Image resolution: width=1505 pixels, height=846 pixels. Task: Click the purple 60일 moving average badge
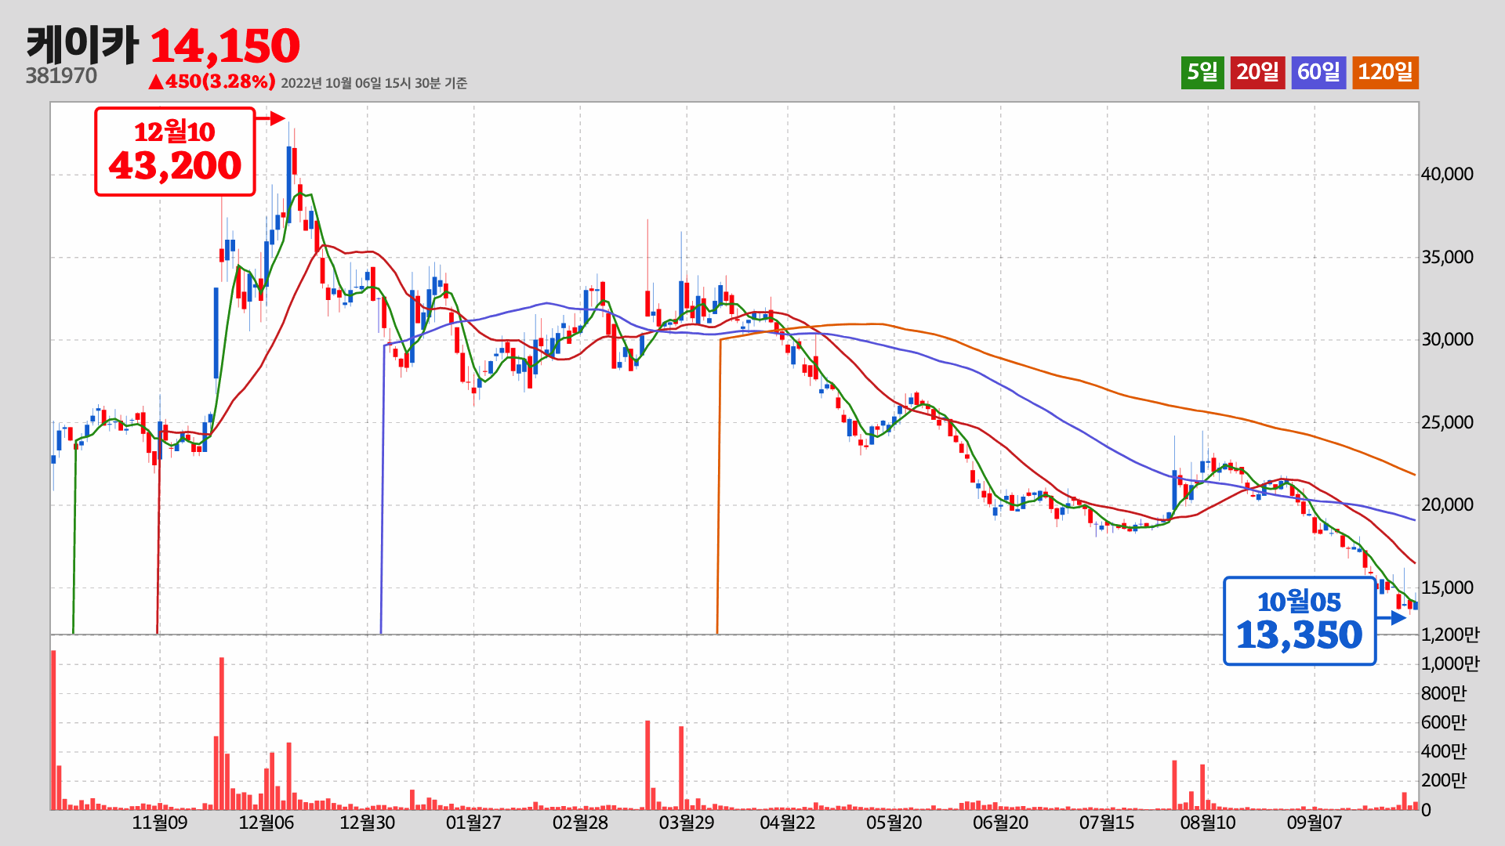pyautogui.click(x=1318, y=72)
